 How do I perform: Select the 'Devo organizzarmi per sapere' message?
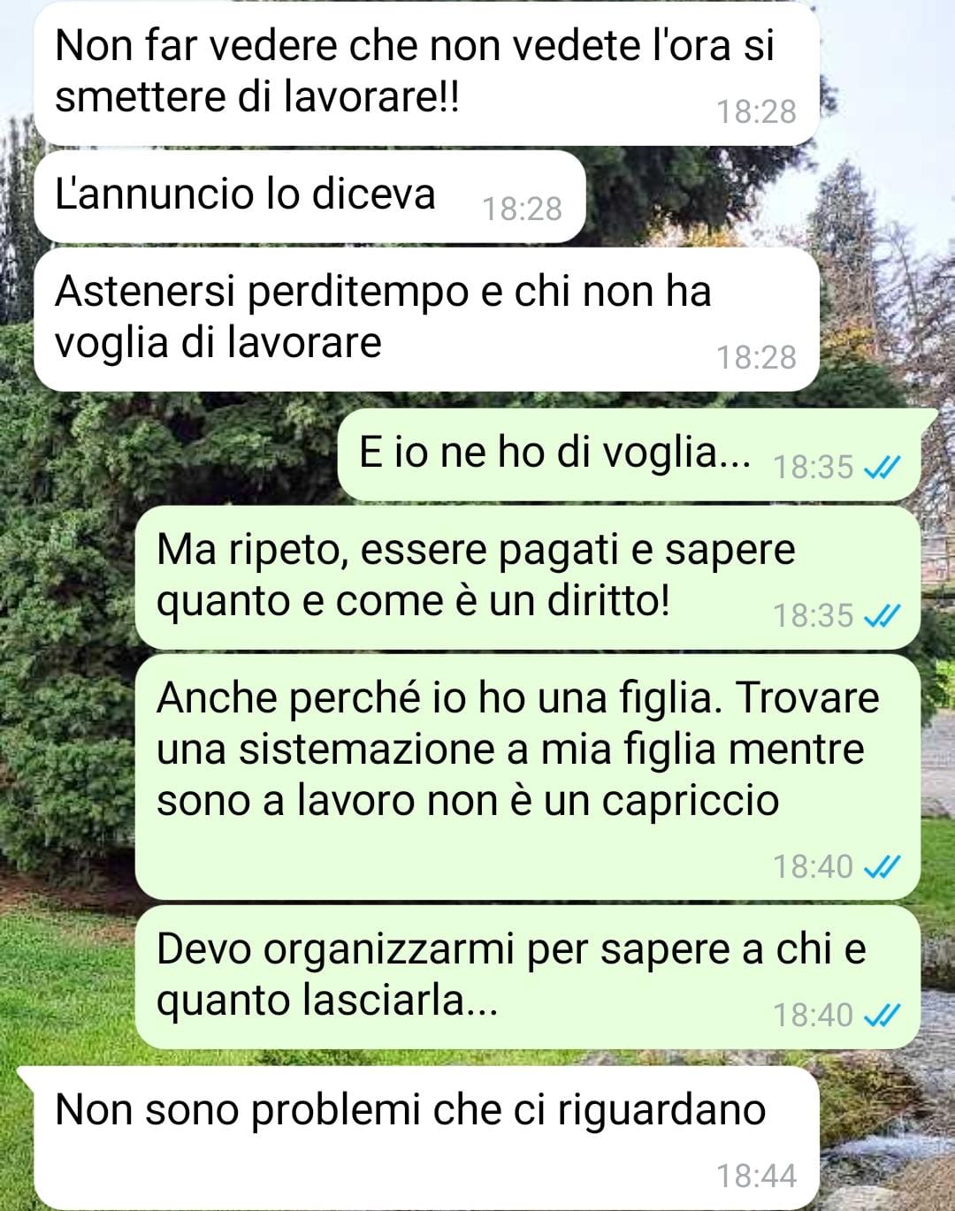click(x=528, y=977)
